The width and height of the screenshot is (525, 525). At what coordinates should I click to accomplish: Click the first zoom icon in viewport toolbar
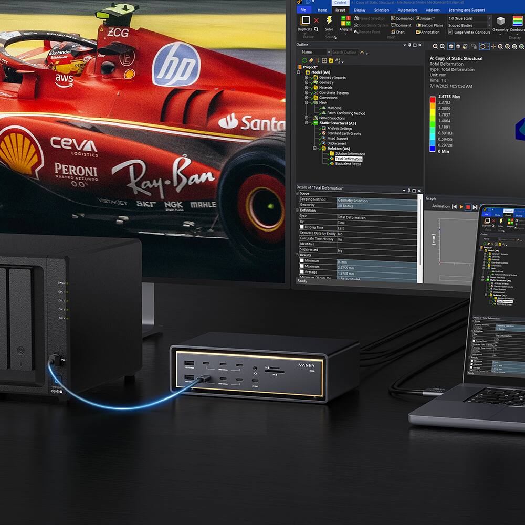click(435, 47)
